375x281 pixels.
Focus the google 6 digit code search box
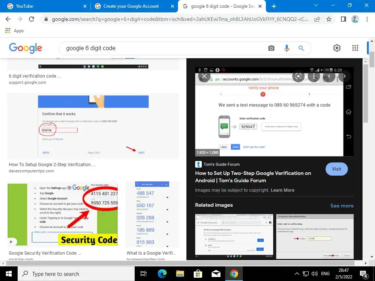click(x=165, y=48)
